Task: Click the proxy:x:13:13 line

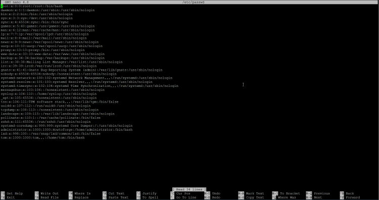Action: (x=43, y=50)
